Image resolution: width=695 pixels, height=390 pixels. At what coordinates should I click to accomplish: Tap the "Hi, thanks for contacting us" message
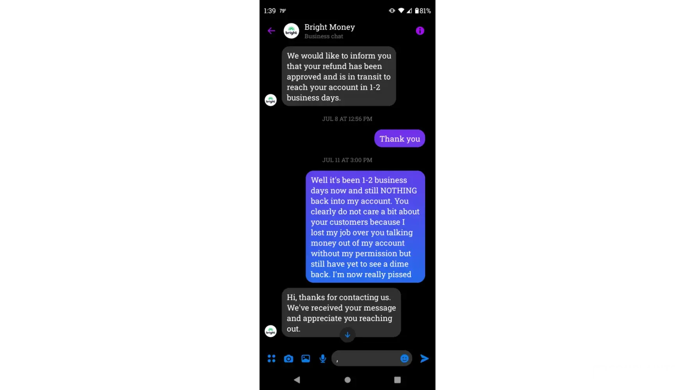[x=341, y=312]
